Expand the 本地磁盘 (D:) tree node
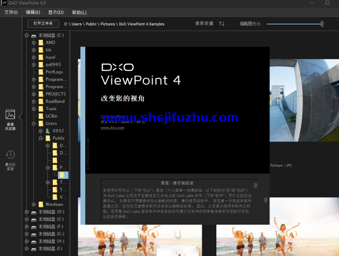Viewport: 339px width, 256px height. pos(27,212)
